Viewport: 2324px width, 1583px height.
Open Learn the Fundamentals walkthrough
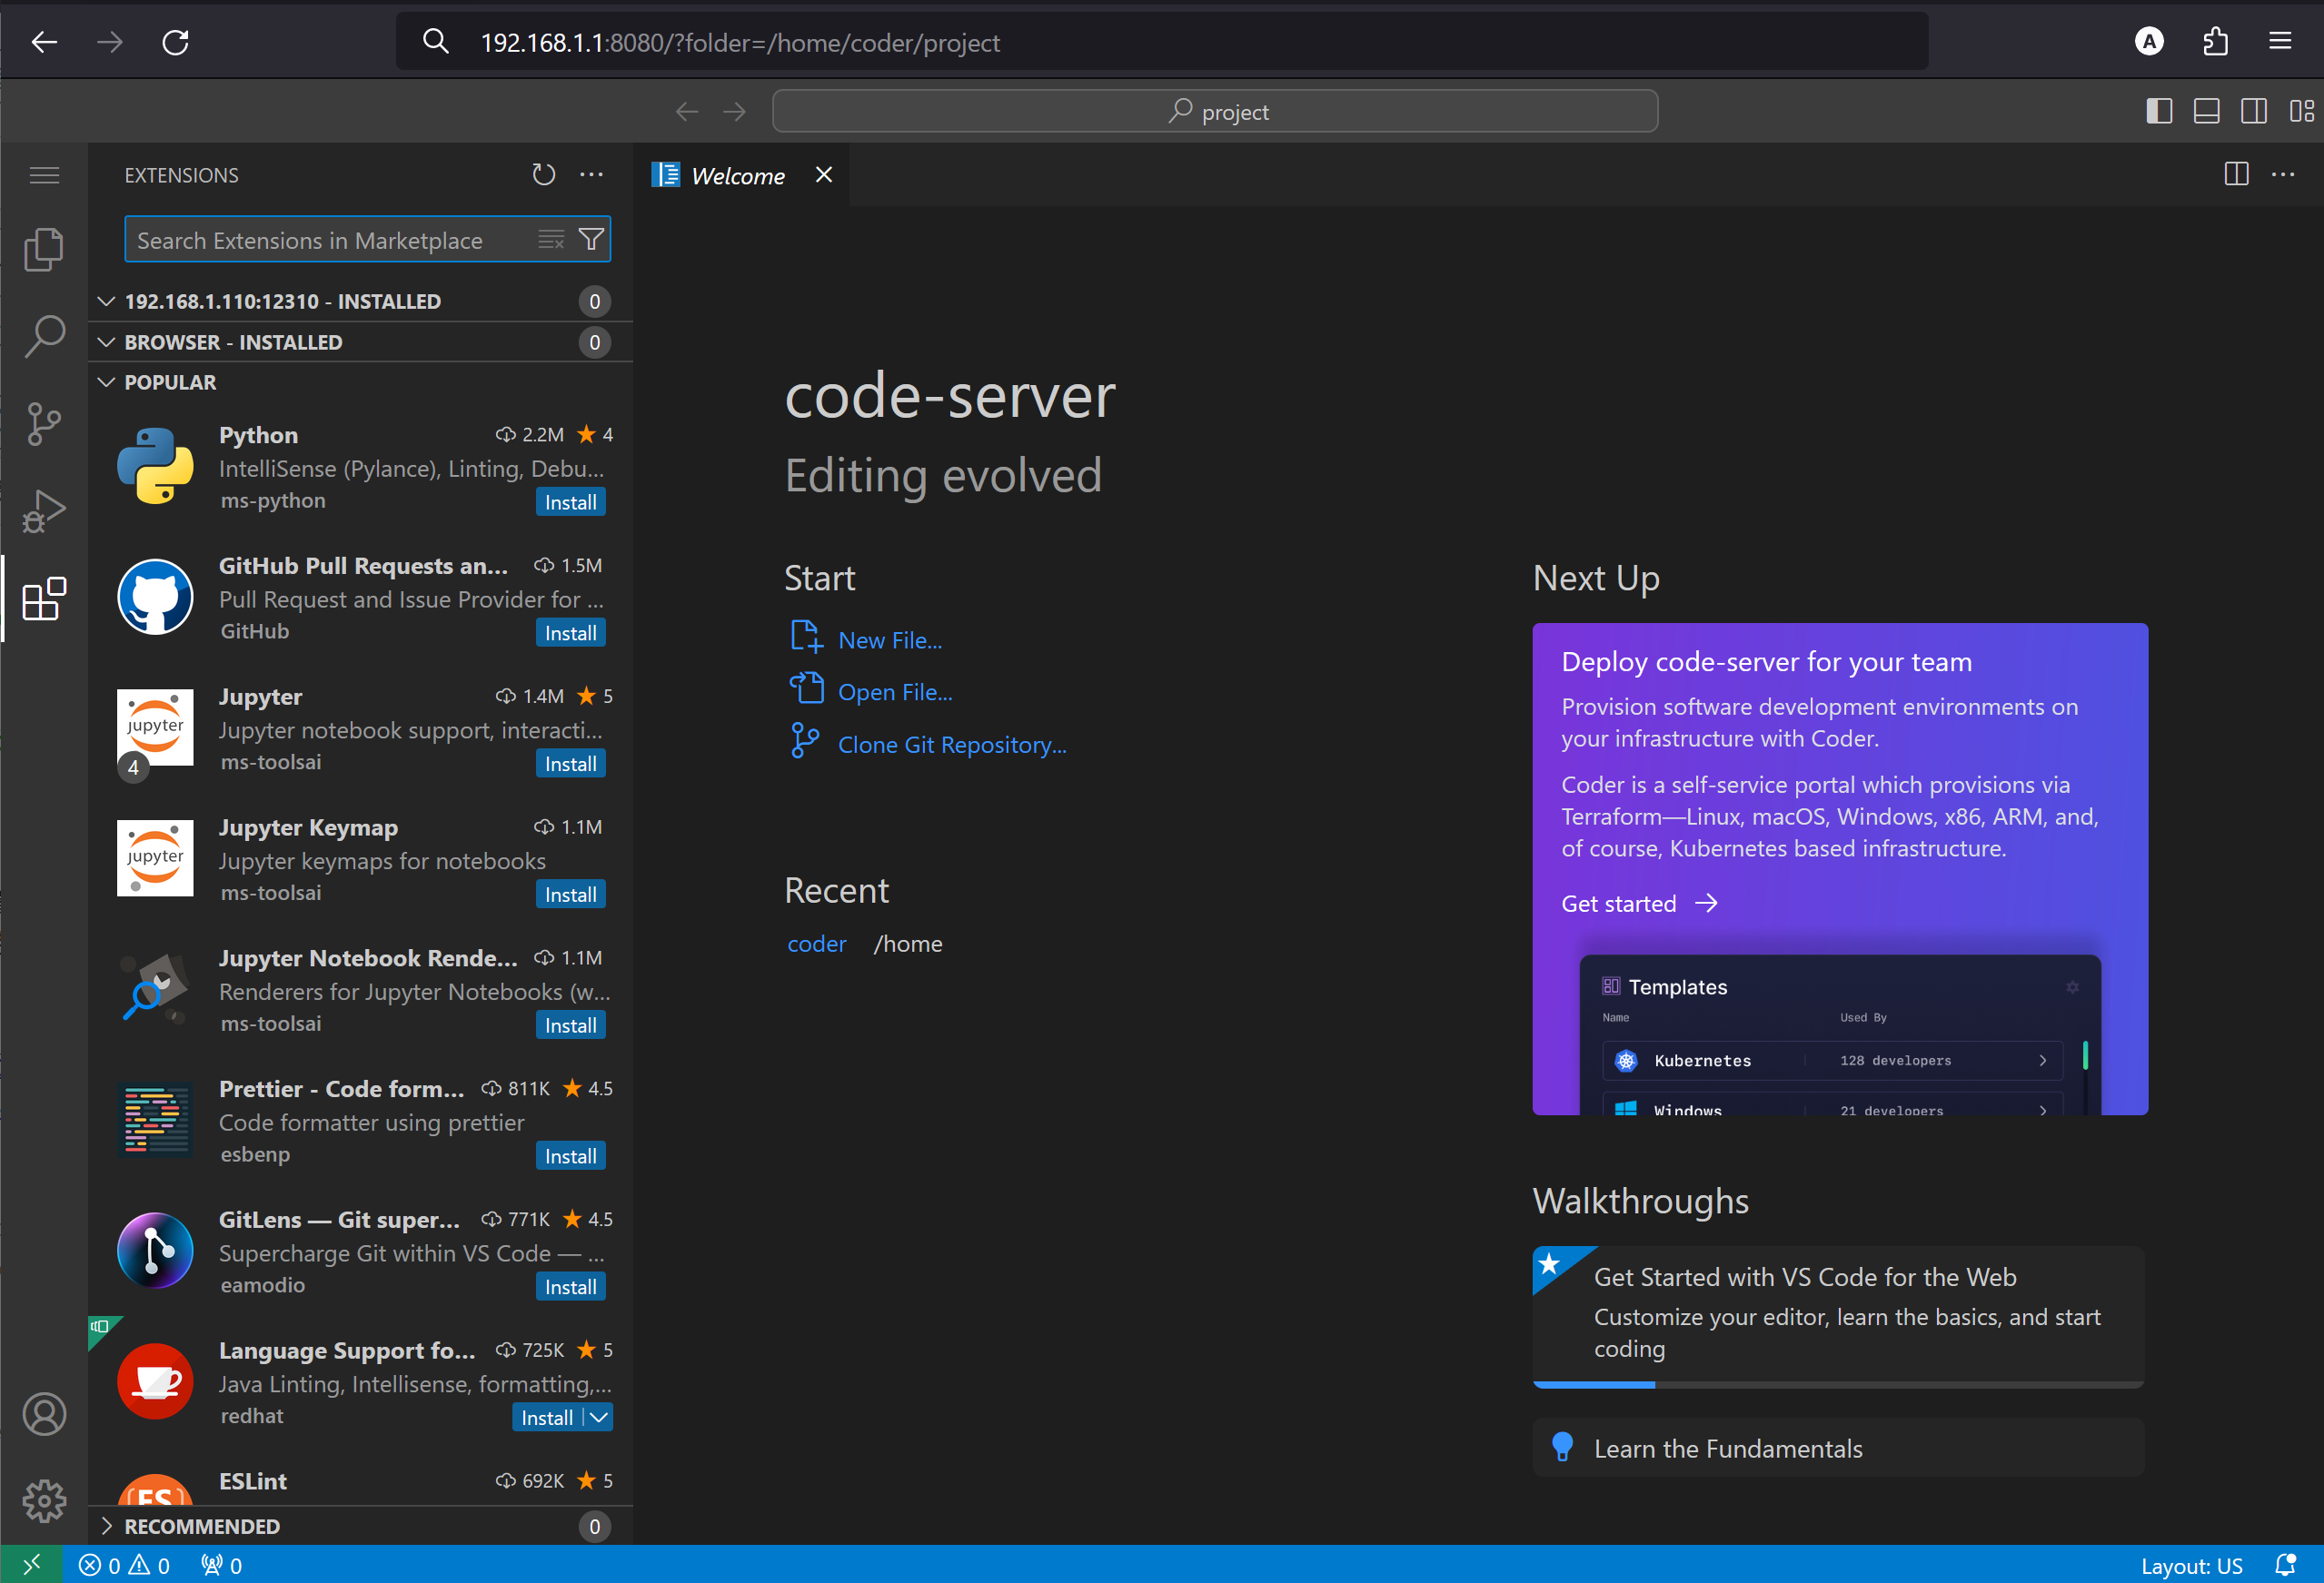(1838, 1448)
